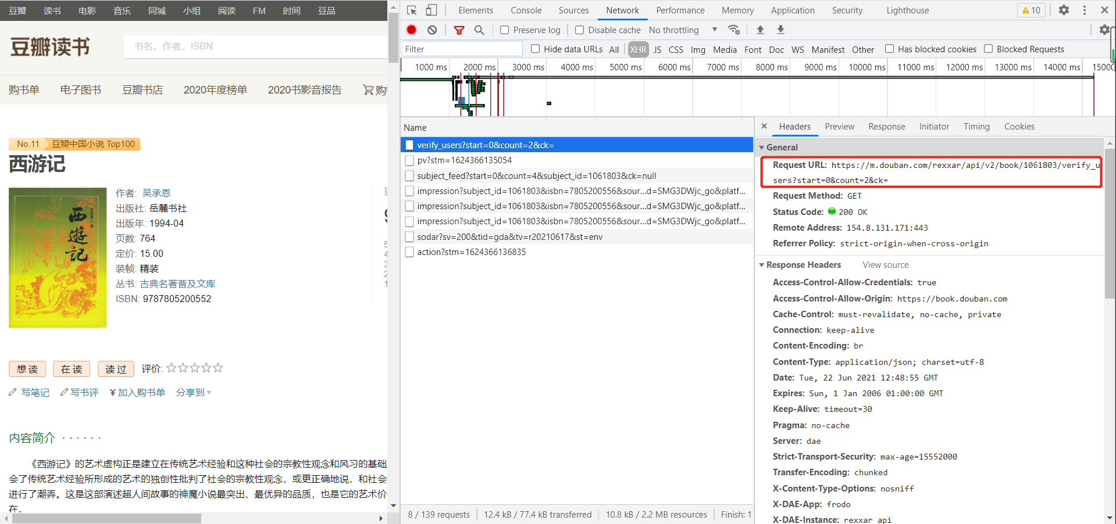
Task: Export HAR file with download arrow
Action: pos(781,30)
